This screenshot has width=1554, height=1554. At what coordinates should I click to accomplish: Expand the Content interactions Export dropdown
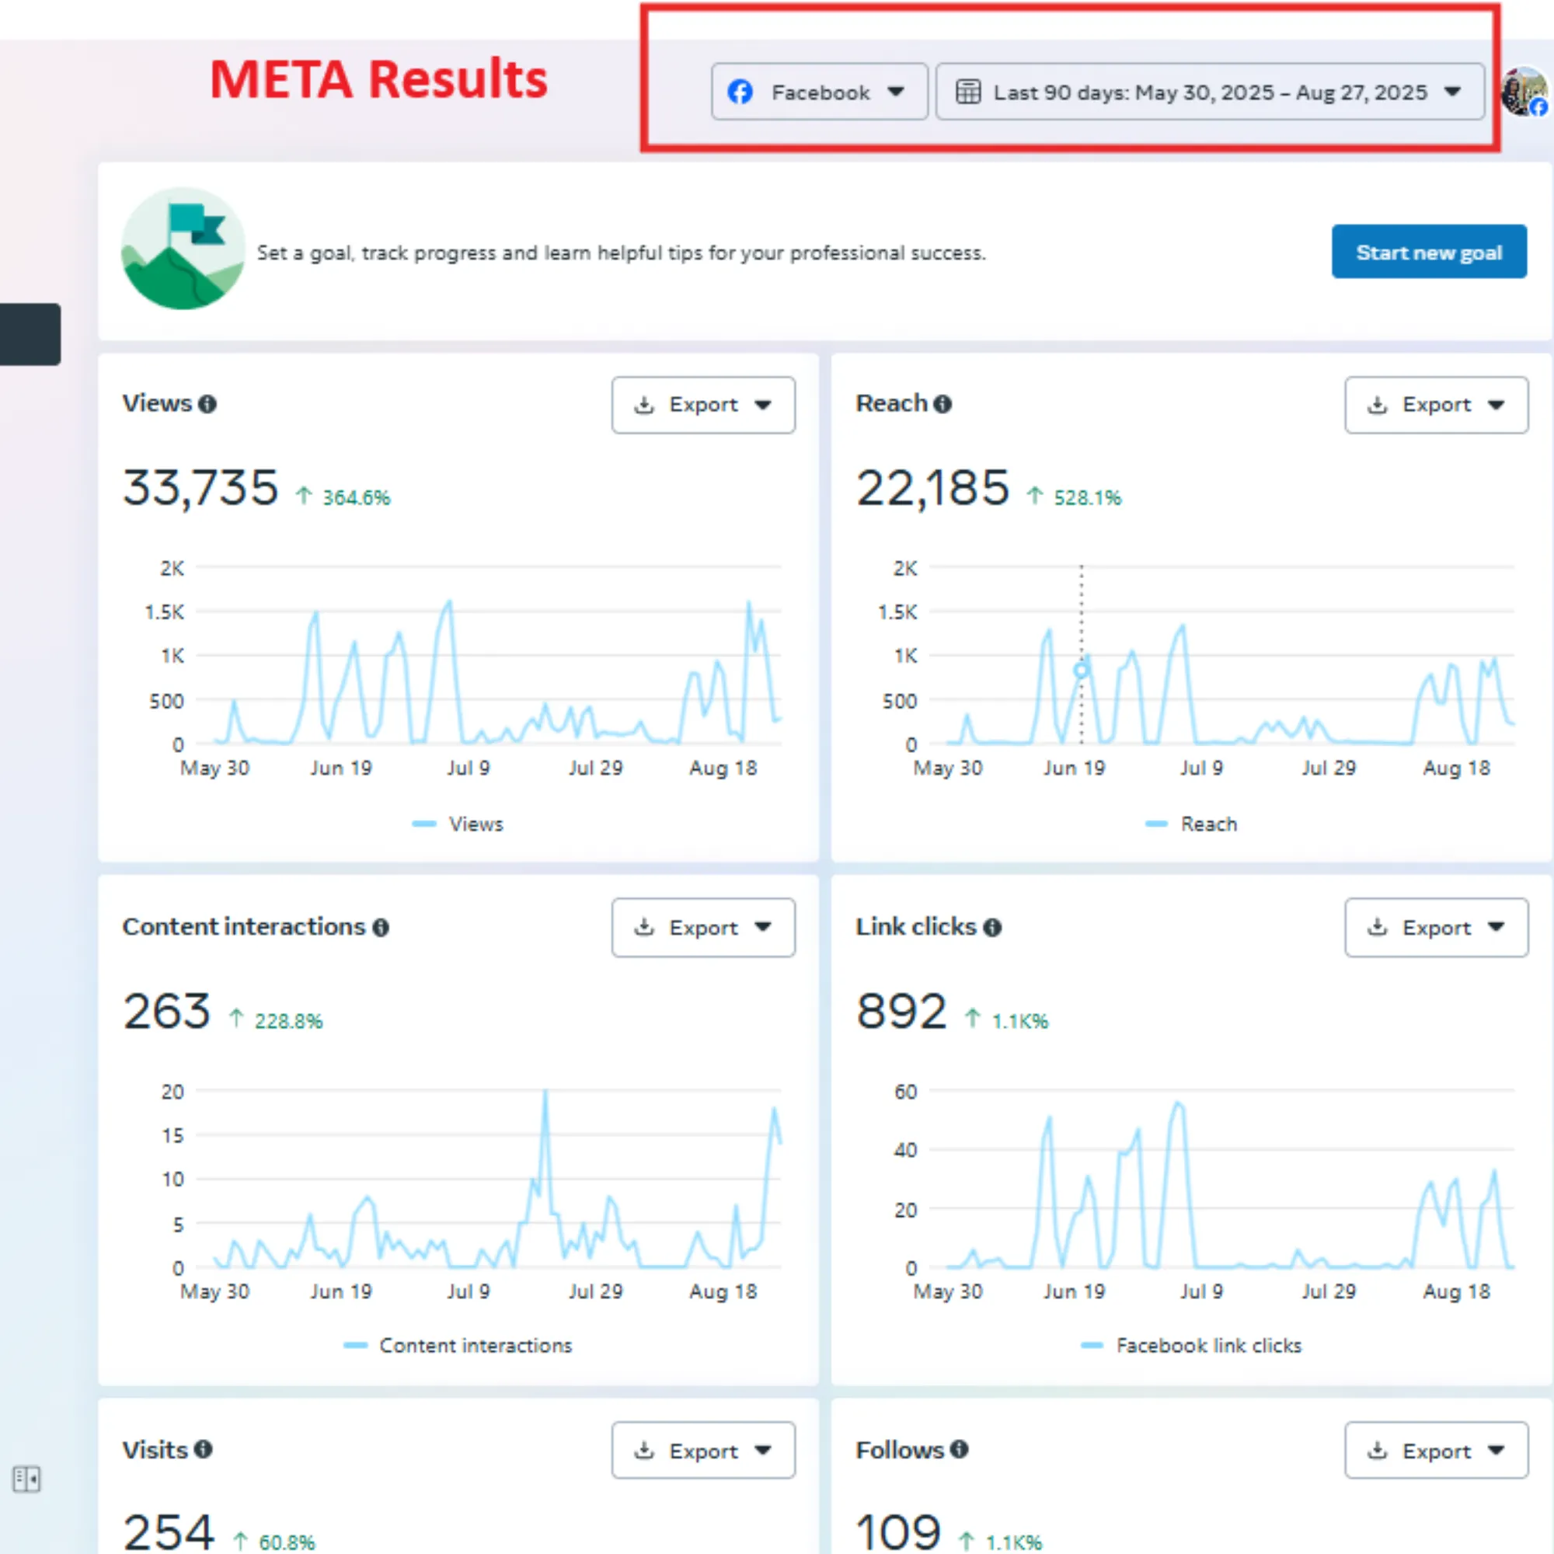pyautogui.click(x=703, y=928)
